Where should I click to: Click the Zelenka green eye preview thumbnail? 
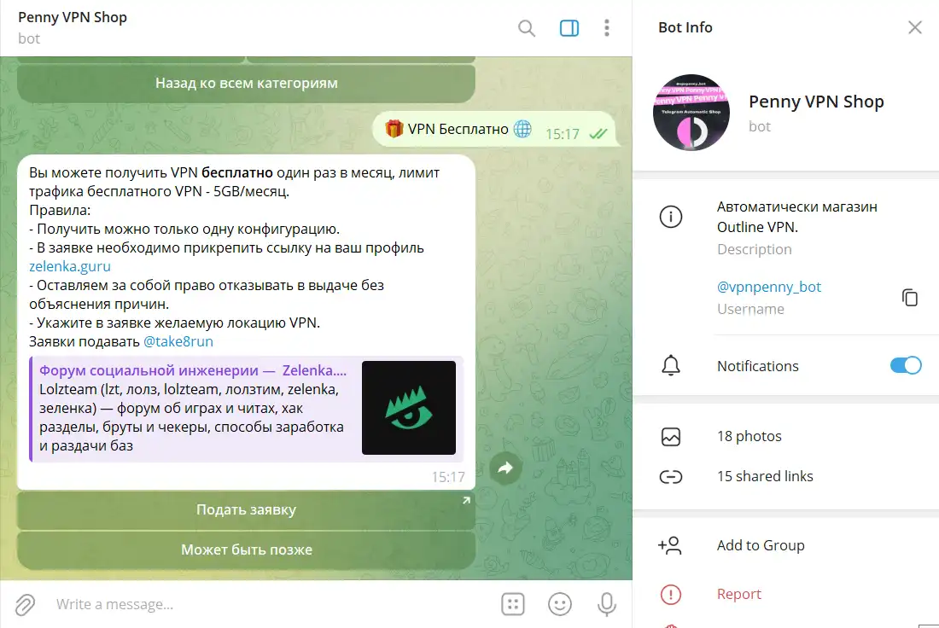(408, 408)
